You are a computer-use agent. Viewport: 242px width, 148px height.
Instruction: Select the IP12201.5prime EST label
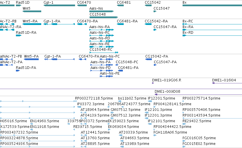162,98
